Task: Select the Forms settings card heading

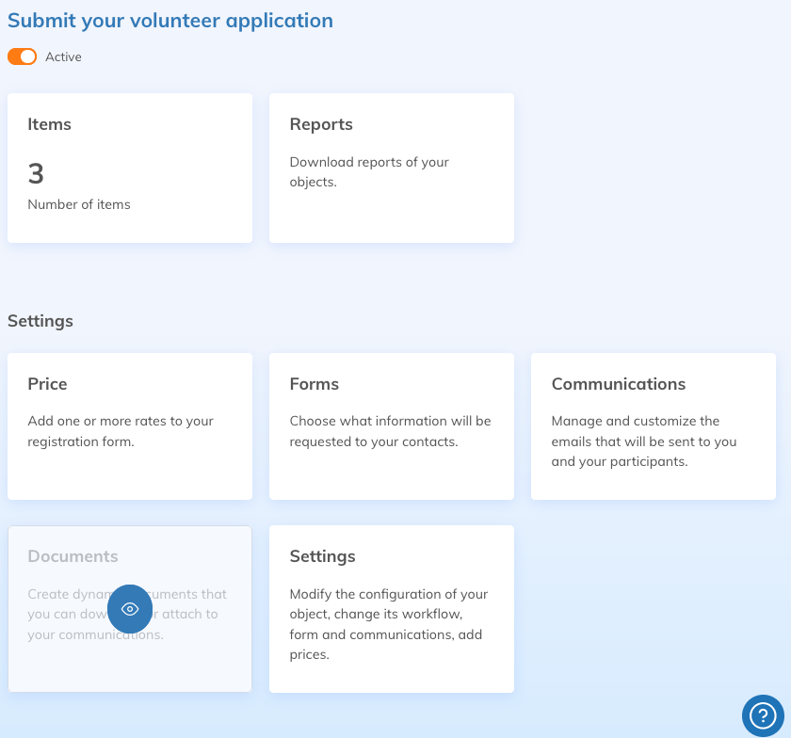Action: click(x=314, y=384)
